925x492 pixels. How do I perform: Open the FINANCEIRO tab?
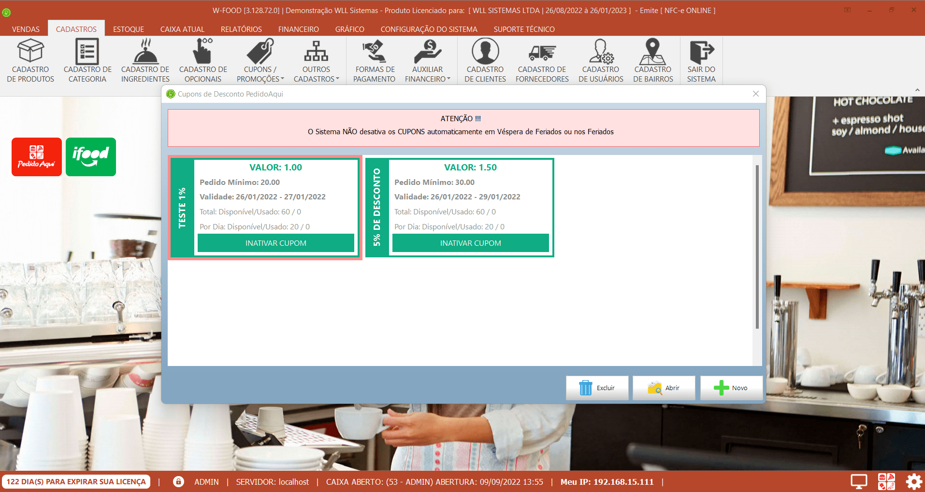click(299, 29)
